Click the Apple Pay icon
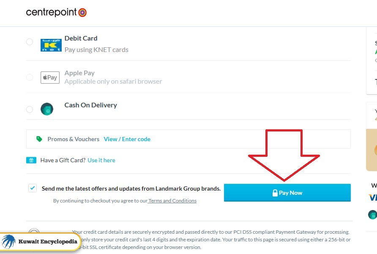Viewport: 377px width, 254px height. (x=50, y=77)
